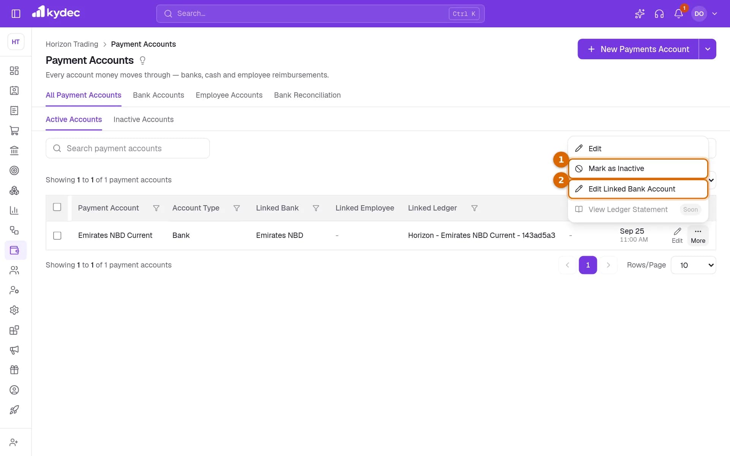Open the bank building sidebar icon
Viewport: 730px width, 456px height.
point(14,150)
